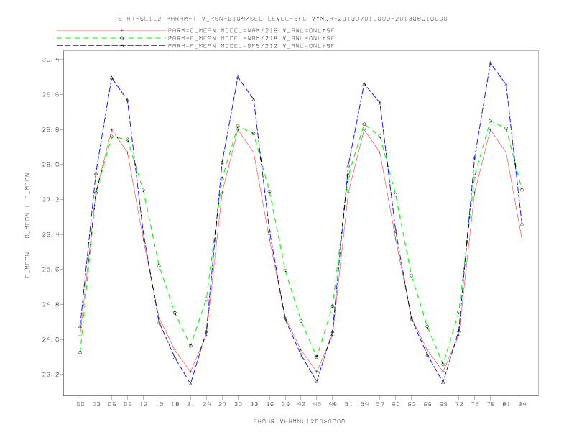Click x-axis forecast hour label 72

[x=458, y=404]
